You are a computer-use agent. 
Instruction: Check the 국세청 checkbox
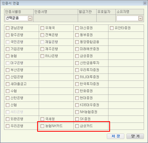(42, 119)
